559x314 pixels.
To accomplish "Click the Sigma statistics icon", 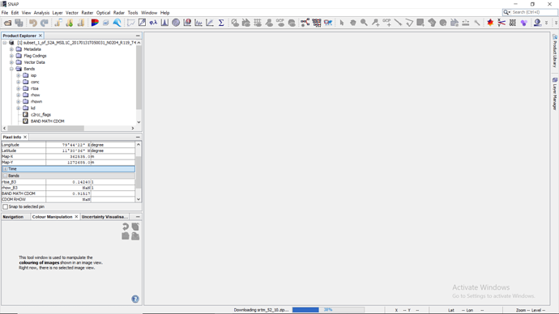I will click(221, 23).
